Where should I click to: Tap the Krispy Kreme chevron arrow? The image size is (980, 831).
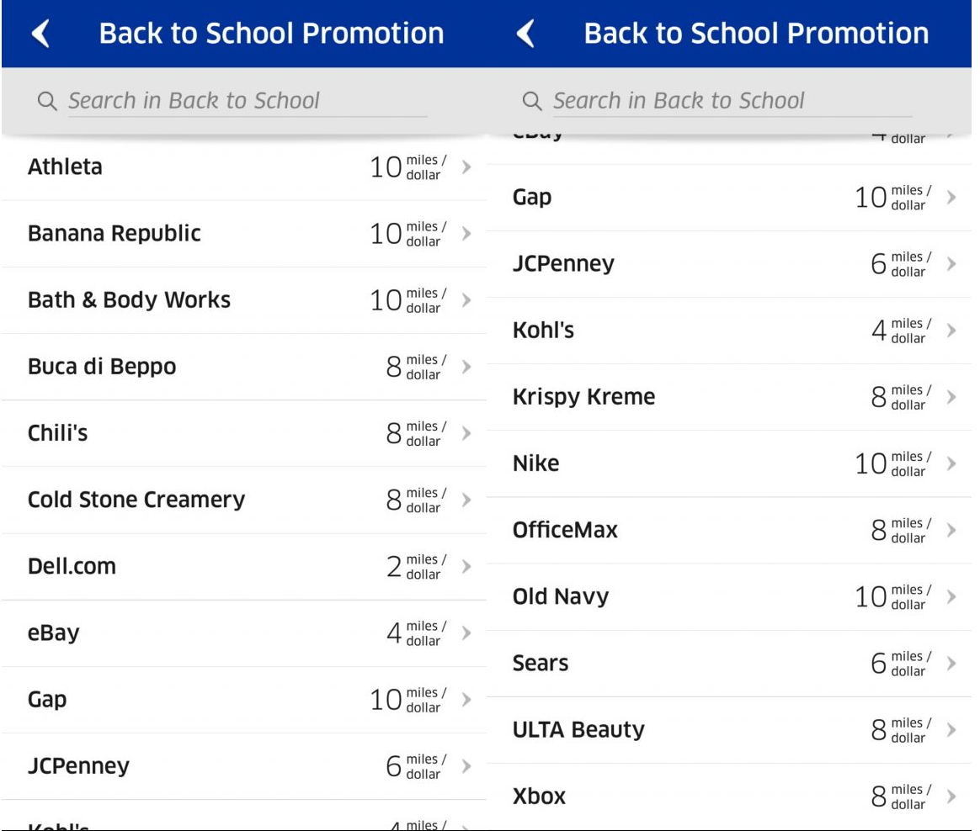point(951,396)
